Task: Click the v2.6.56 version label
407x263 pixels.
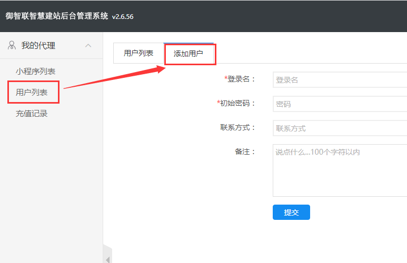Action: (x=123, y=17)
